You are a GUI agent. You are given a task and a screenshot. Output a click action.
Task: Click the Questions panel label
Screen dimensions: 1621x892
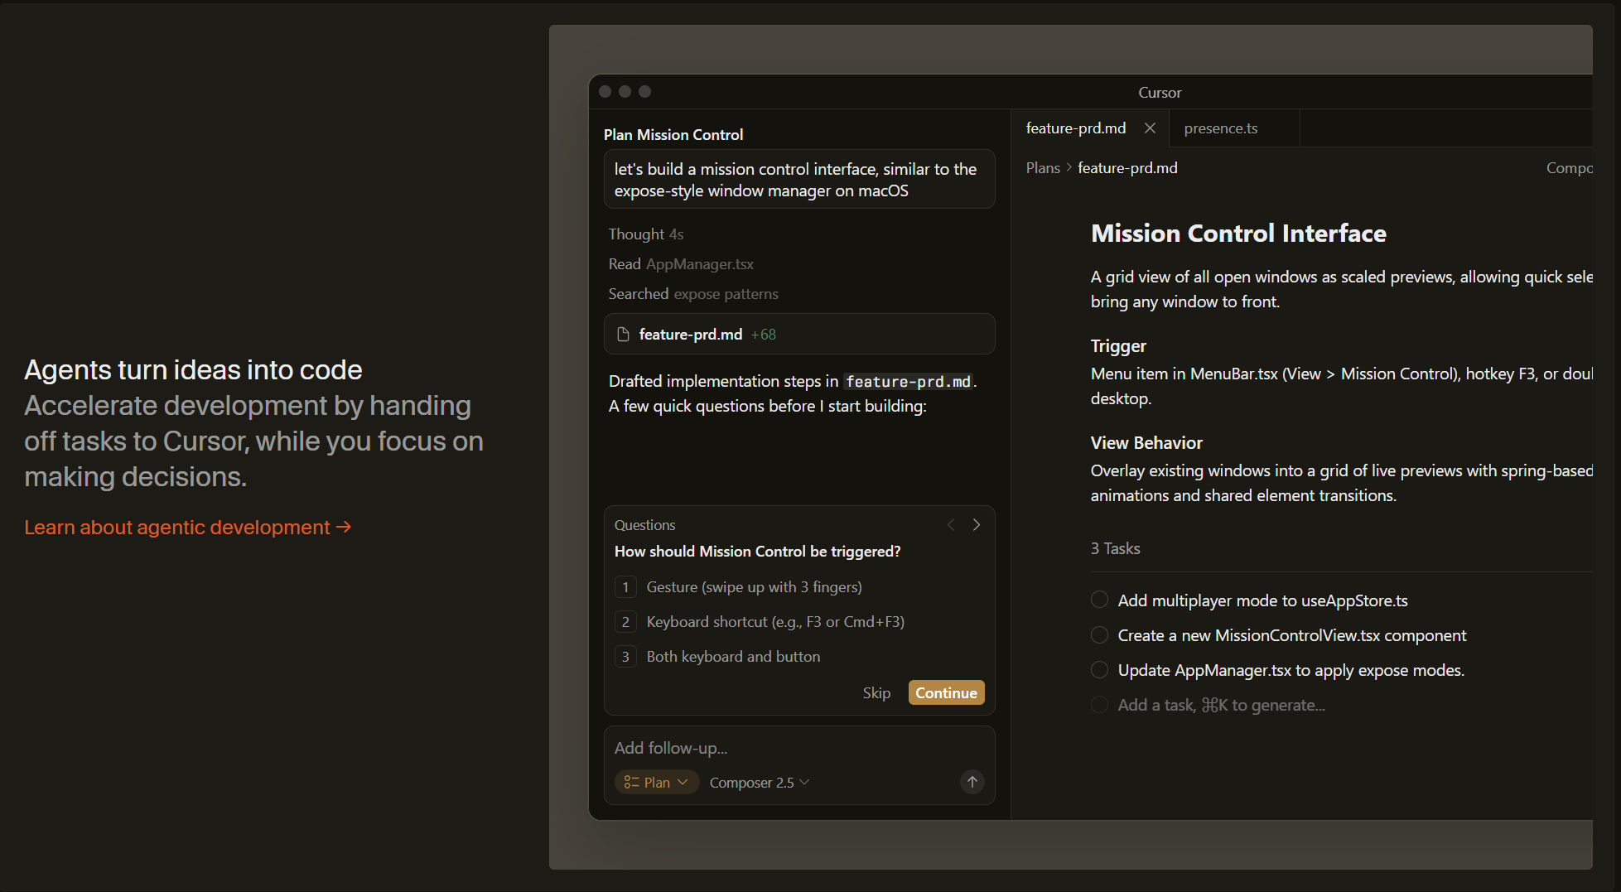tap(644, 525)
